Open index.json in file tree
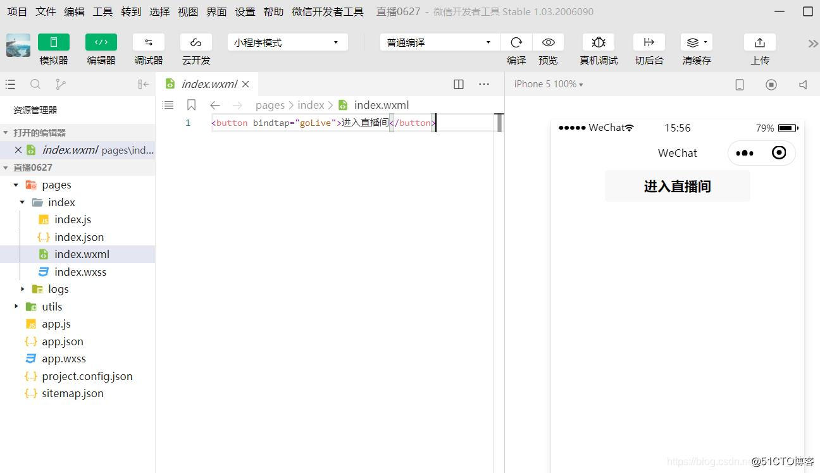Image resolution: width=820 pixels, height=473 pixels. click(79, 237)
